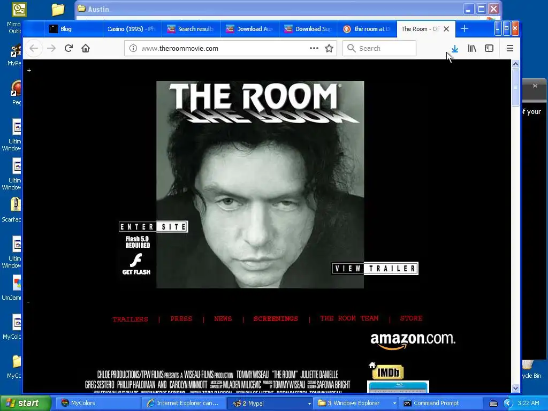Switch to the Download Aus tab

250,29
